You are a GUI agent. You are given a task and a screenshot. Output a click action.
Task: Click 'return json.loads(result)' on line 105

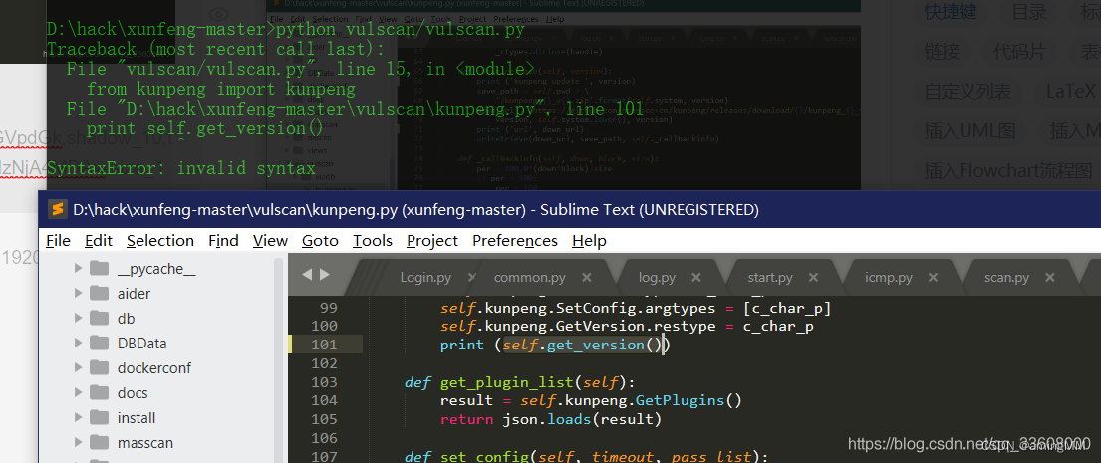[550, 419]
